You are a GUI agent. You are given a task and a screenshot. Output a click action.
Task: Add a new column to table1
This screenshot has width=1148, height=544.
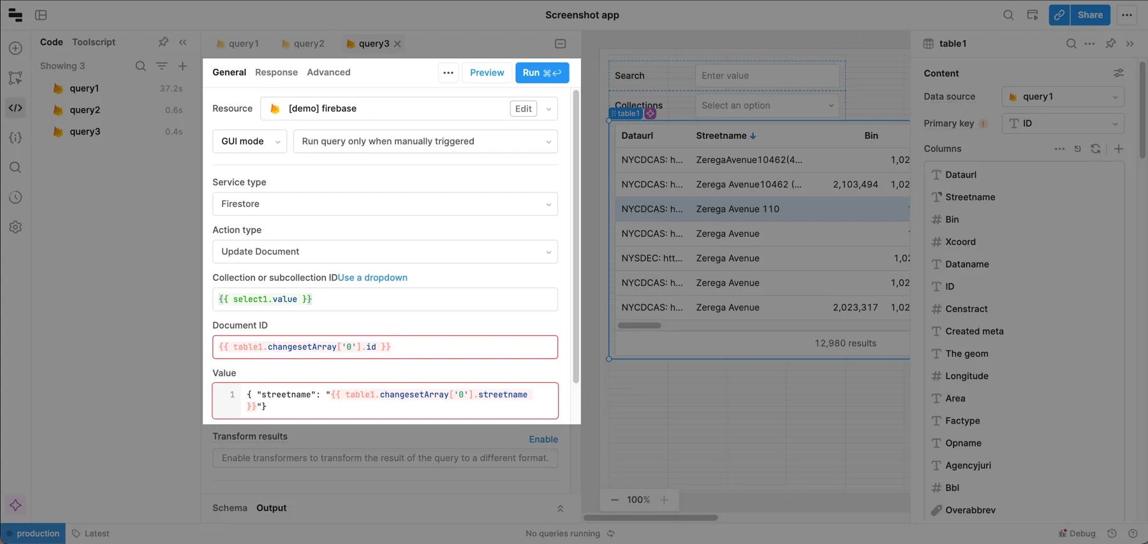coord(1118,148)
